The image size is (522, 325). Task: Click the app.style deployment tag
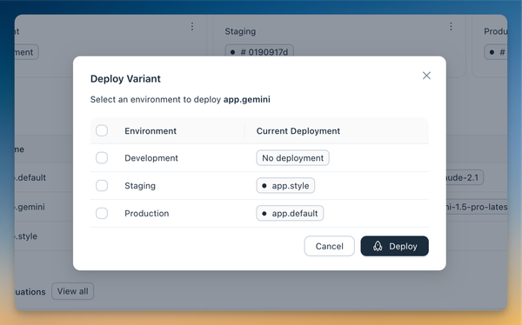(285, 186)
